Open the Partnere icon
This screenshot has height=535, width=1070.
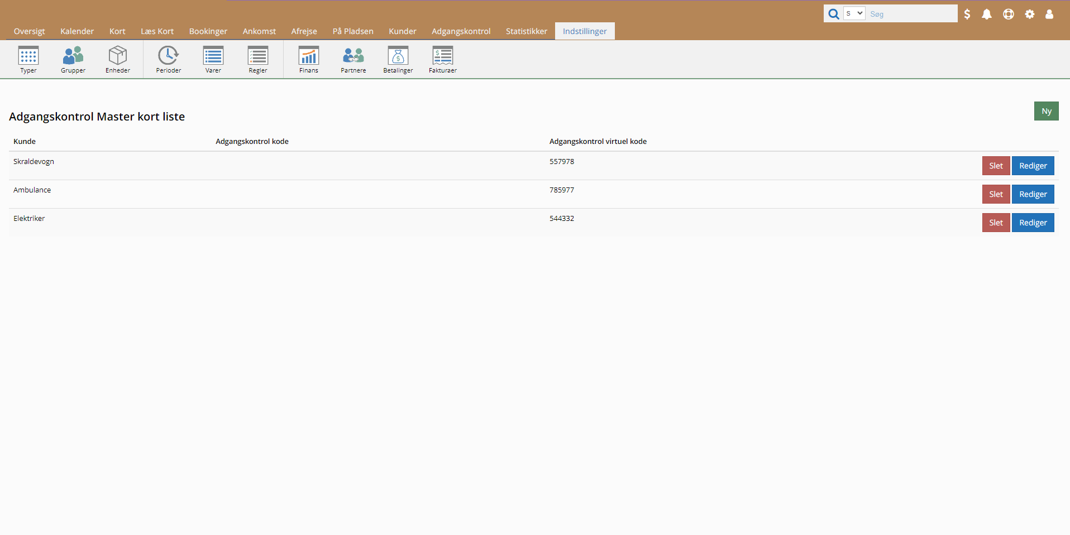[353, 56]
